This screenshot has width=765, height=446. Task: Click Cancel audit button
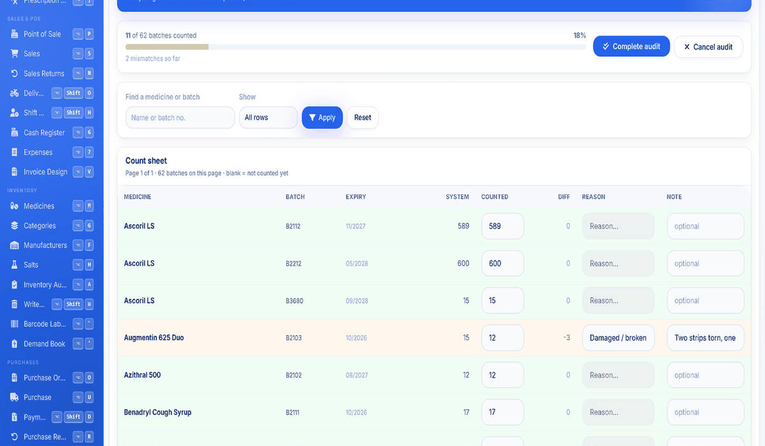(x=708, y=47)
